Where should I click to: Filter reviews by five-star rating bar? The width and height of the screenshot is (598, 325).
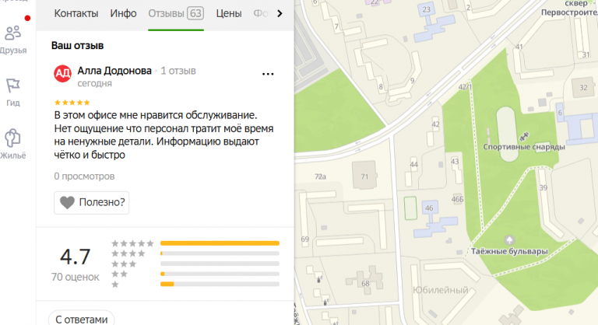pos(220,243)
